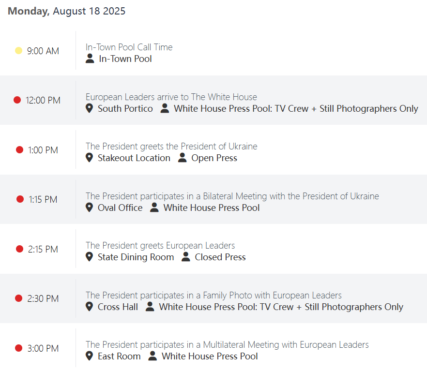Open European Leaders arrive to The White House
Screen dimensions: 427x371
coord(171,97)
